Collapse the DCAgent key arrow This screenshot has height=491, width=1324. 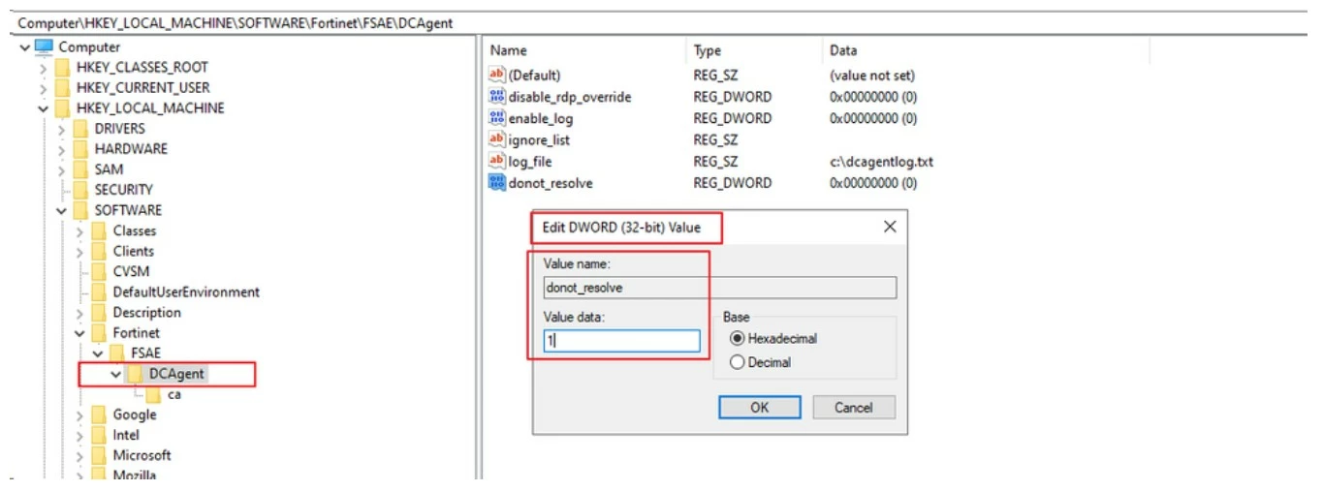115,374
